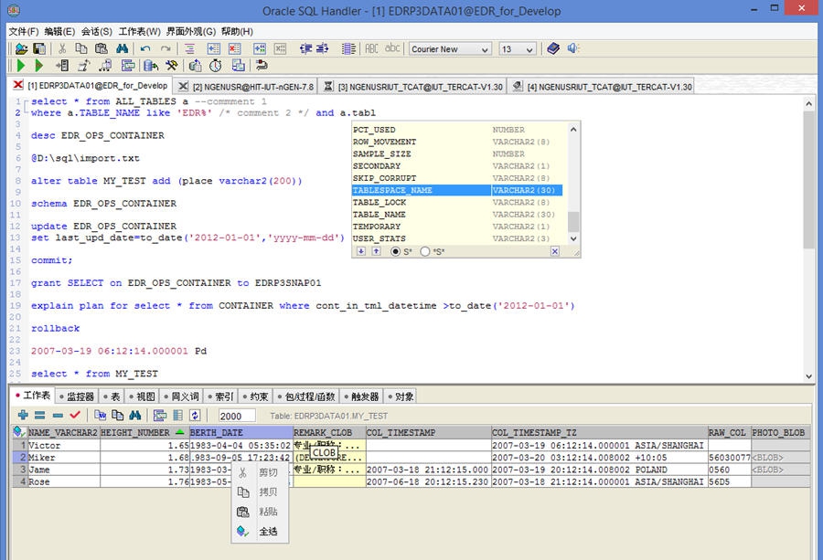
Task: Commit edits via red checkmark grid icon
Action: click(73, 414)
